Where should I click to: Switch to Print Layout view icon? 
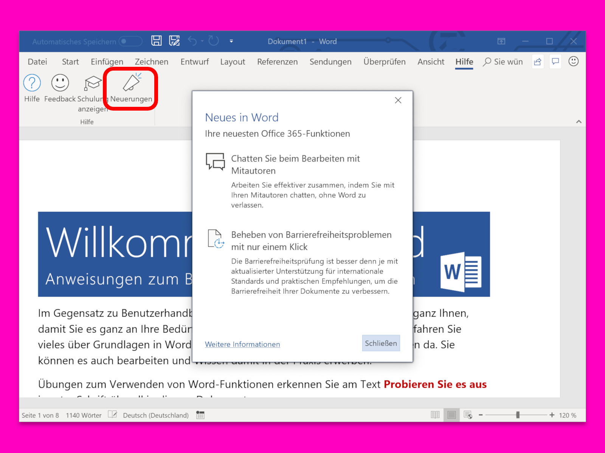click(x=451, y=415)
